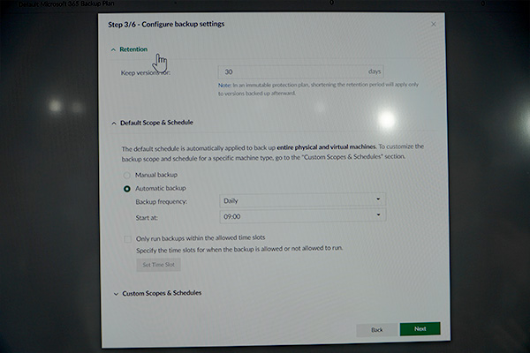Click the Custom Scopes & Schedules heading
The width and height of the screenshot is (530, 353).
tap(162, 293)
